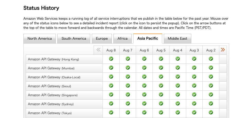The image size is (252, 118).
Task: Click Seoul status icon for Aug 3
Action: click(194, 85)
